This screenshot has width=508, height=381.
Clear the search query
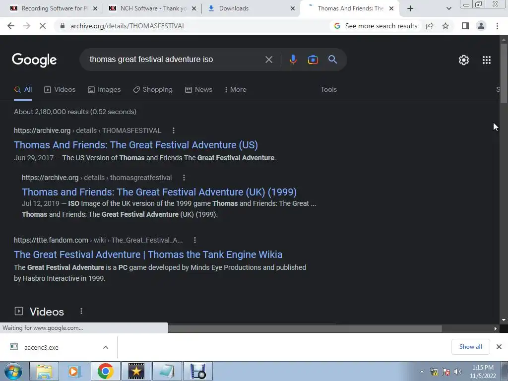268,60
